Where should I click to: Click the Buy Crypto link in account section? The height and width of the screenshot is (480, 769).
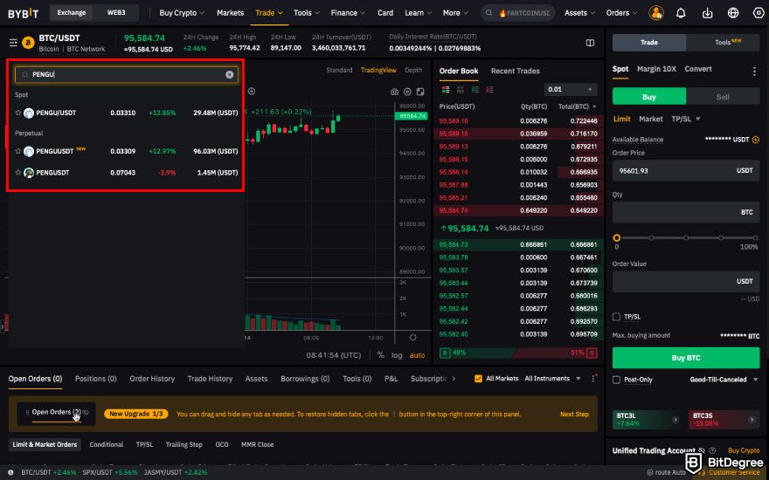coord(744,450)
